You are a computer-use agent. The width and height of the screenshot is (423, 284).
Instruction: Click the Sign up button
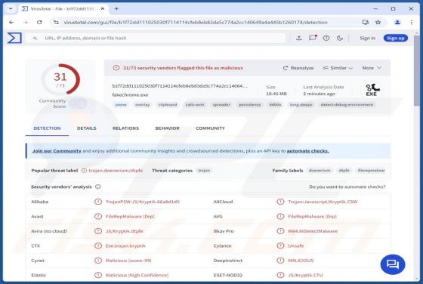(396, 38)
